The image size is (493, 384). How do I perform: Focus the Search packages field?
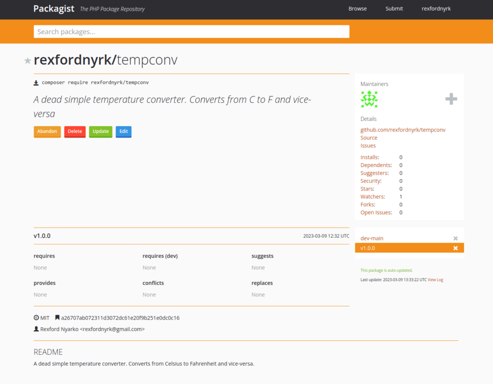(x=192, y=31)
